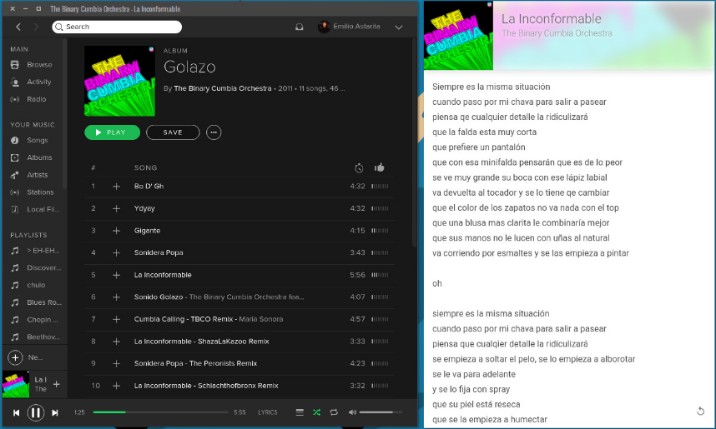The height and width of the screenshot is (429, 716).
Task: Go to the previous track
Action: 16,412
